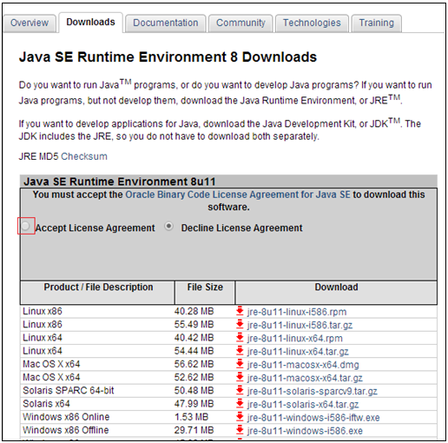
Task: Download jre-8u11-solaris-sparcv9.tar.gz file link
Action: click(313, 391)
